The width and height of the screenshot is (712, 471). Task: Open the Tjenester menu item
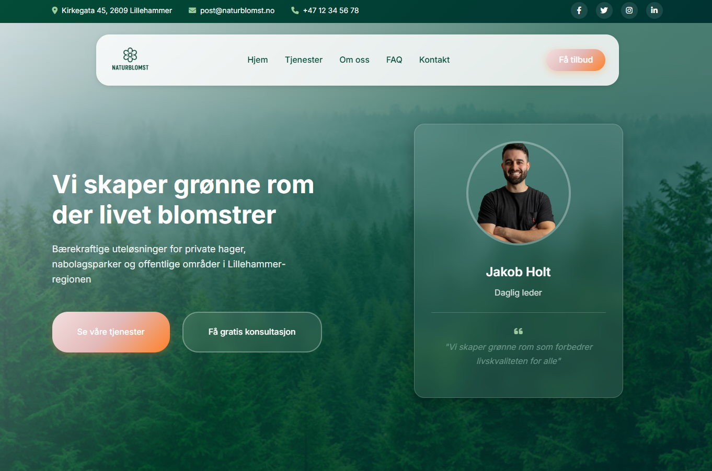[304, 60]
